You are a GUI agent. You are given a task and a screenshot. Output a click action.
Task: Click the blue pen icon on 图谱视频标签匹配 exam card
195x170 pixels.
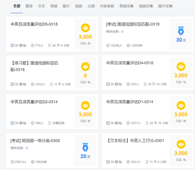[181, 31]
